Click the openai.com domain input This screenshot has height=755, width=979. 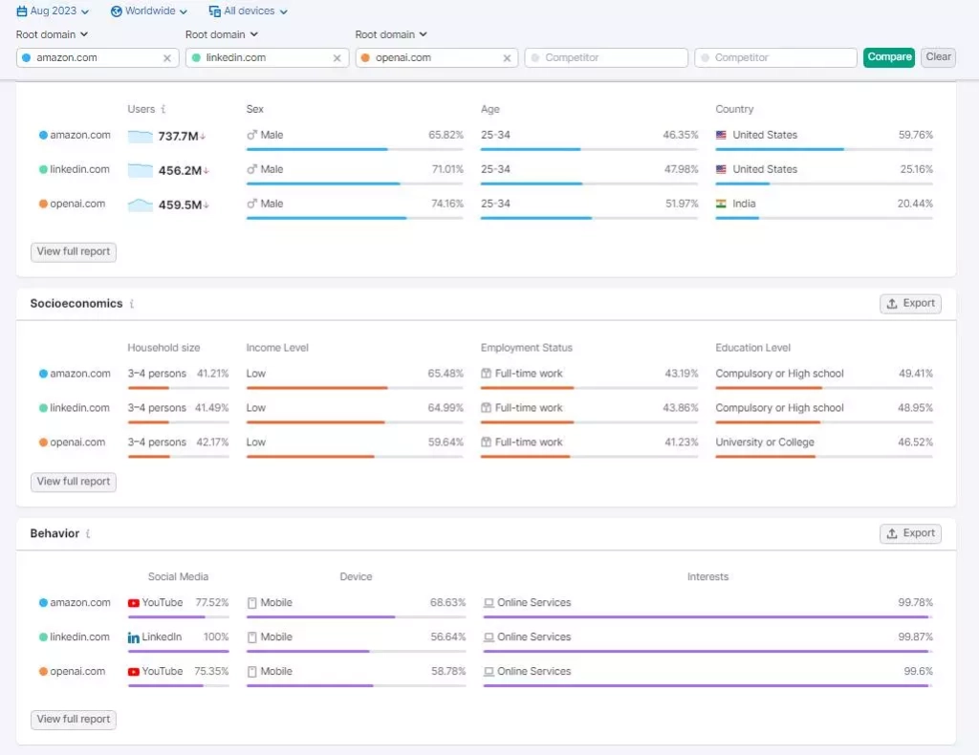[437, 57]
